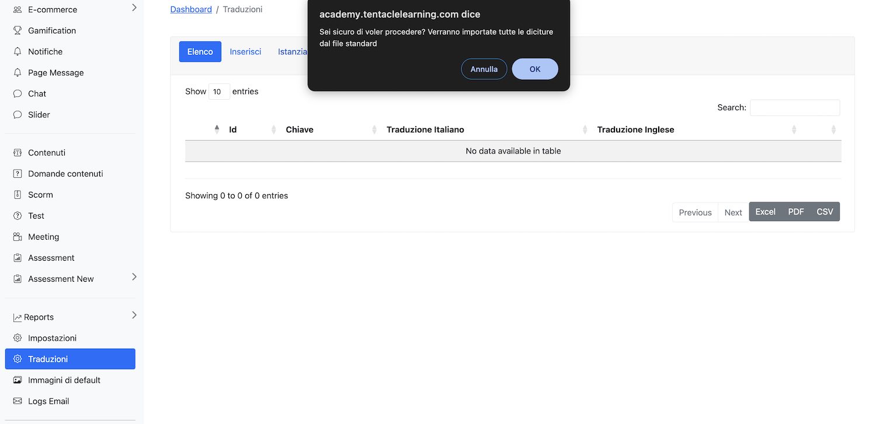Click the Logs Email envelope icon
The height and width of the screenshot is (424, 876).
click(x=18, y=401)
